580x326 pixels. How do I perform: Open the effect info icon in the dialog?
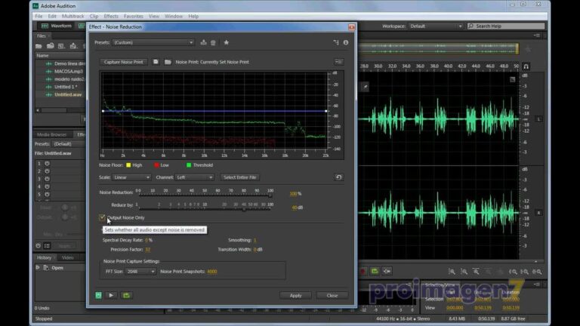(x=345, y=42)
